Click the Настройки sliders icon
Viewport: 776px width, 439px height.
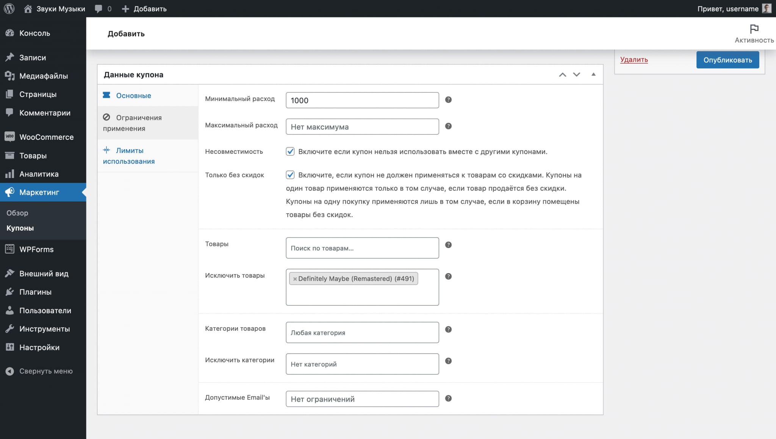click(10, 347)
